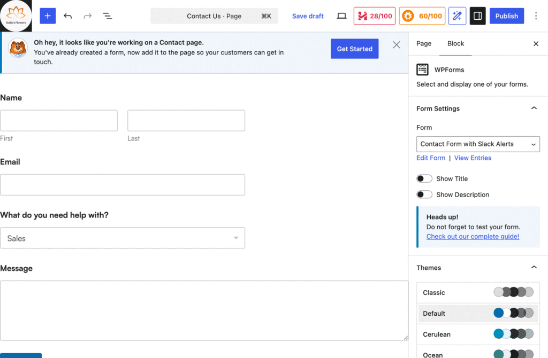Open the block inserter plus button
This screenshot has height=358, width=548.
click(48, 15)
